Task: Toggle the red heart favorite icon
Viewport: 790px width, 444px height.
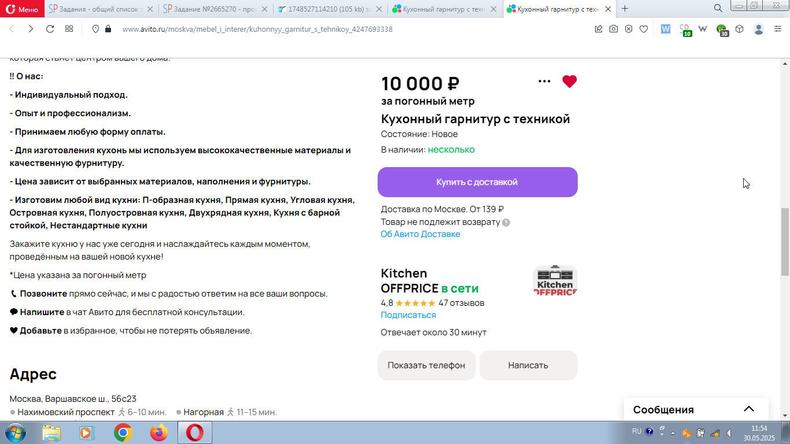Action: 570,82
